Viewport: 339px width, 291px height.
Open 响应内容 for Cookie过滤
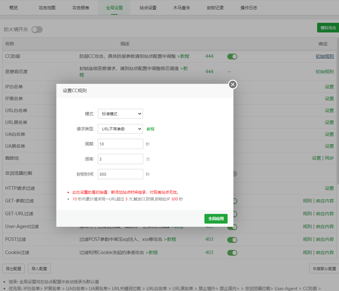[x=325, y=252]
